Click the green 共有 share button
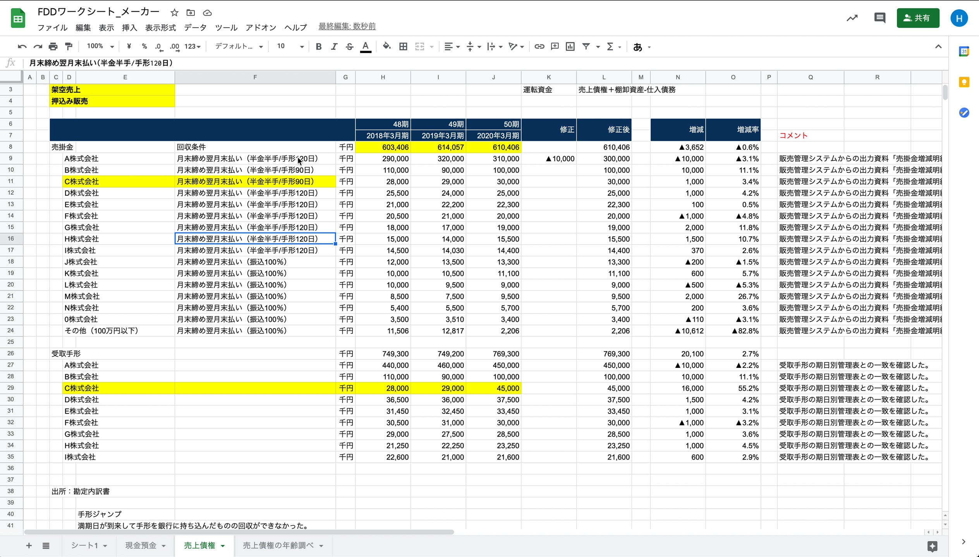Image resolution: width=979 pixels, height=557 pixels. tap(917, 18)
